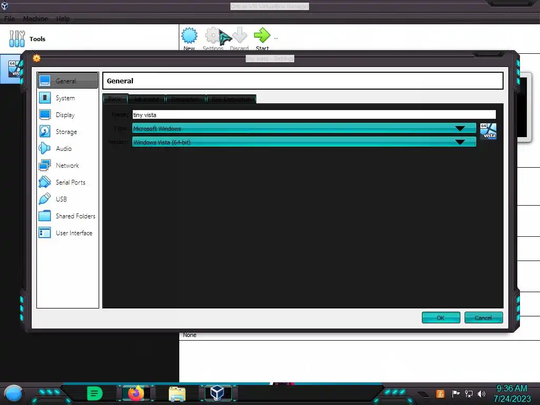Image resolution: width=540 pixels, height=405 pixels.
Task: Select the Tools icon in VirtualBox Manager
Action: 17,38
